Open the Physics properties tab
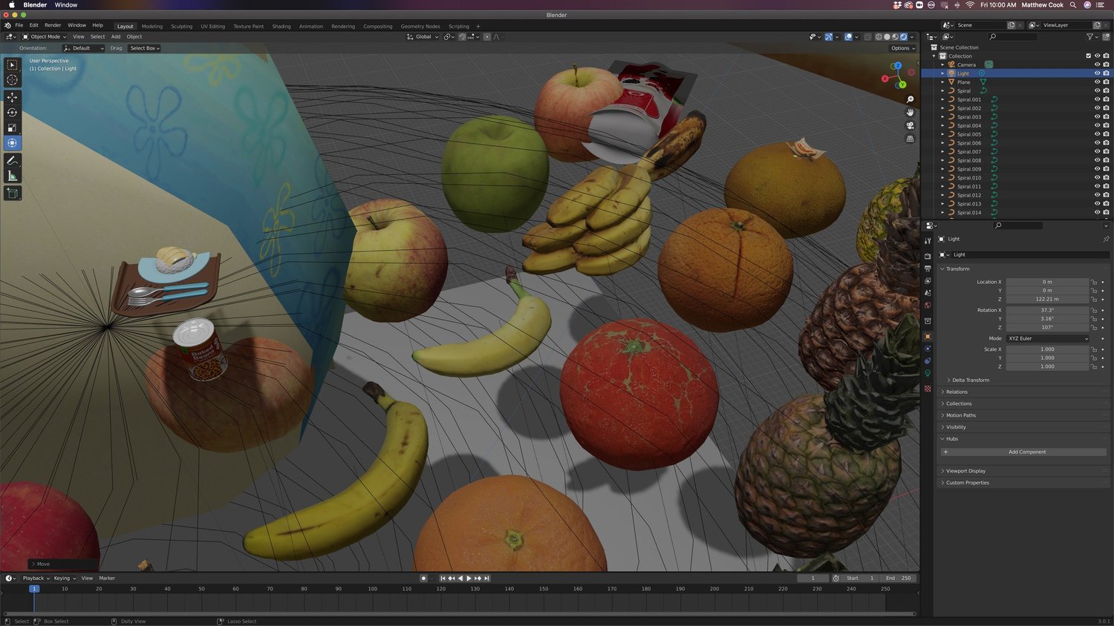 (928, 349)
